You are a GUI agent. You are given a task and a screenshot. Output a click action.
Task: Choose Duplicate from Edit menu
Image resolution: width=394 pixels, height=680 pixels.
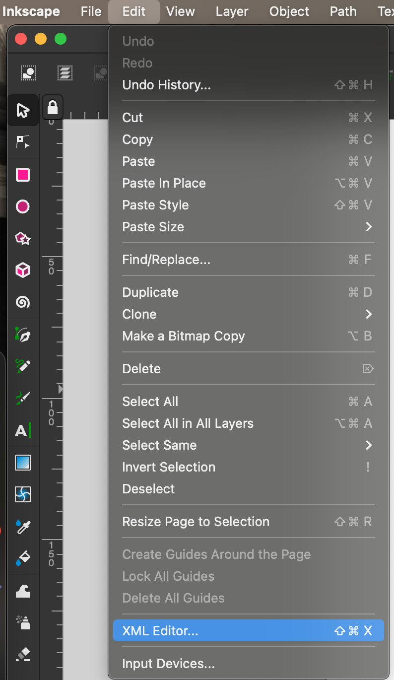(x=249, y=292)
